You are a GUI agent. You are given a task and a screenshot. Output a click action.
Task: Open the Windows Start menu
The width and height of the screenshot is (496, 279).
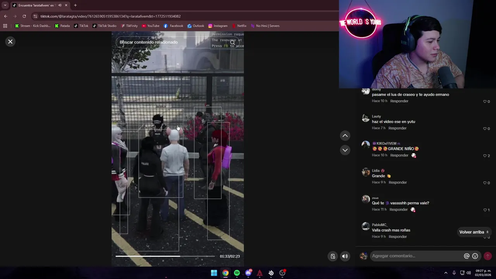tap(214, 273)
